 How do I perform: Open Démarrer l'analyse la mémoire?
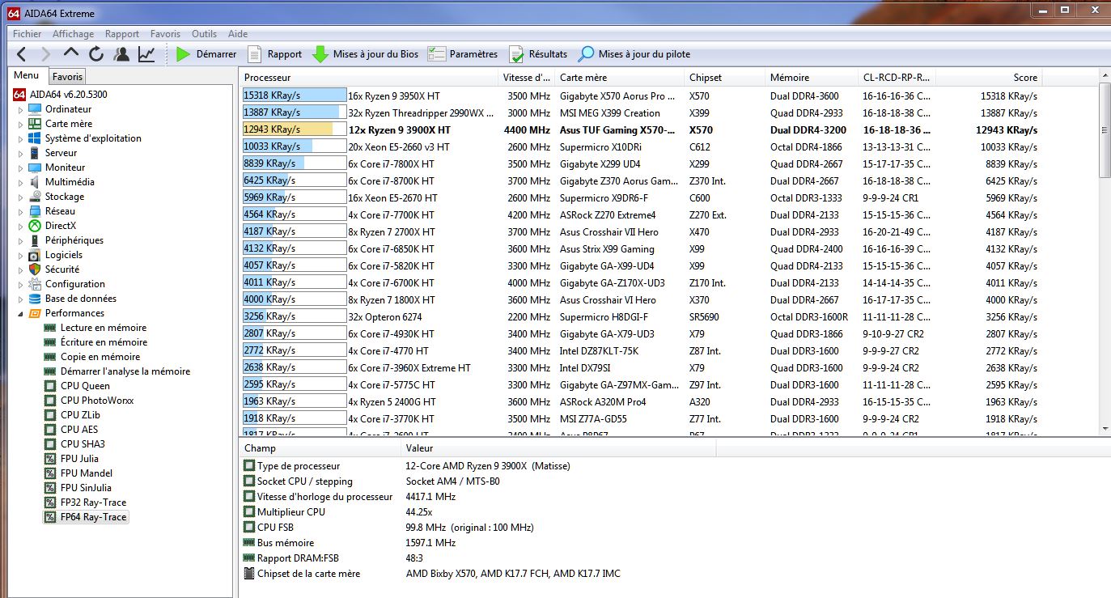coord(125,371)
